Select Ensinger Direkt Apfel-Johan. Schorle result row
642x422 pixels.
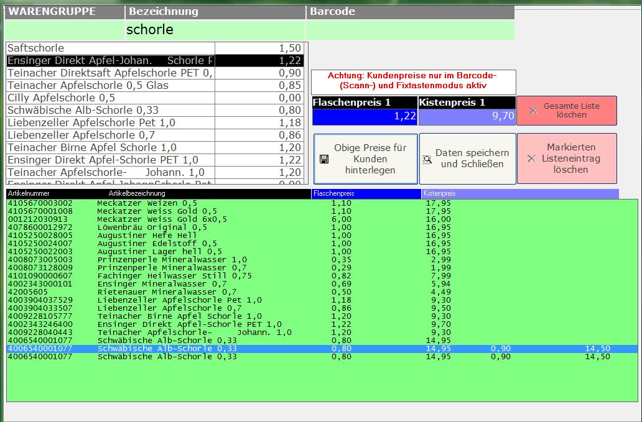coord(155,60)
